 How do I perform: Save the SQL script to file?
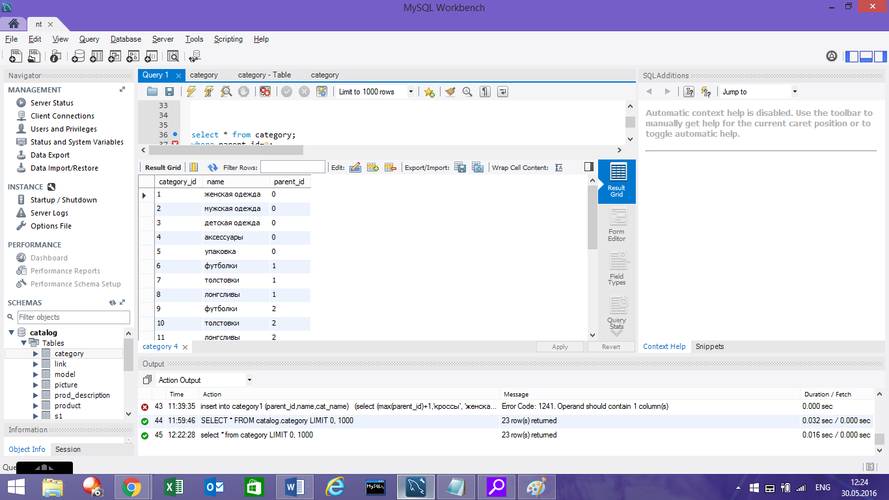(169, 92)
